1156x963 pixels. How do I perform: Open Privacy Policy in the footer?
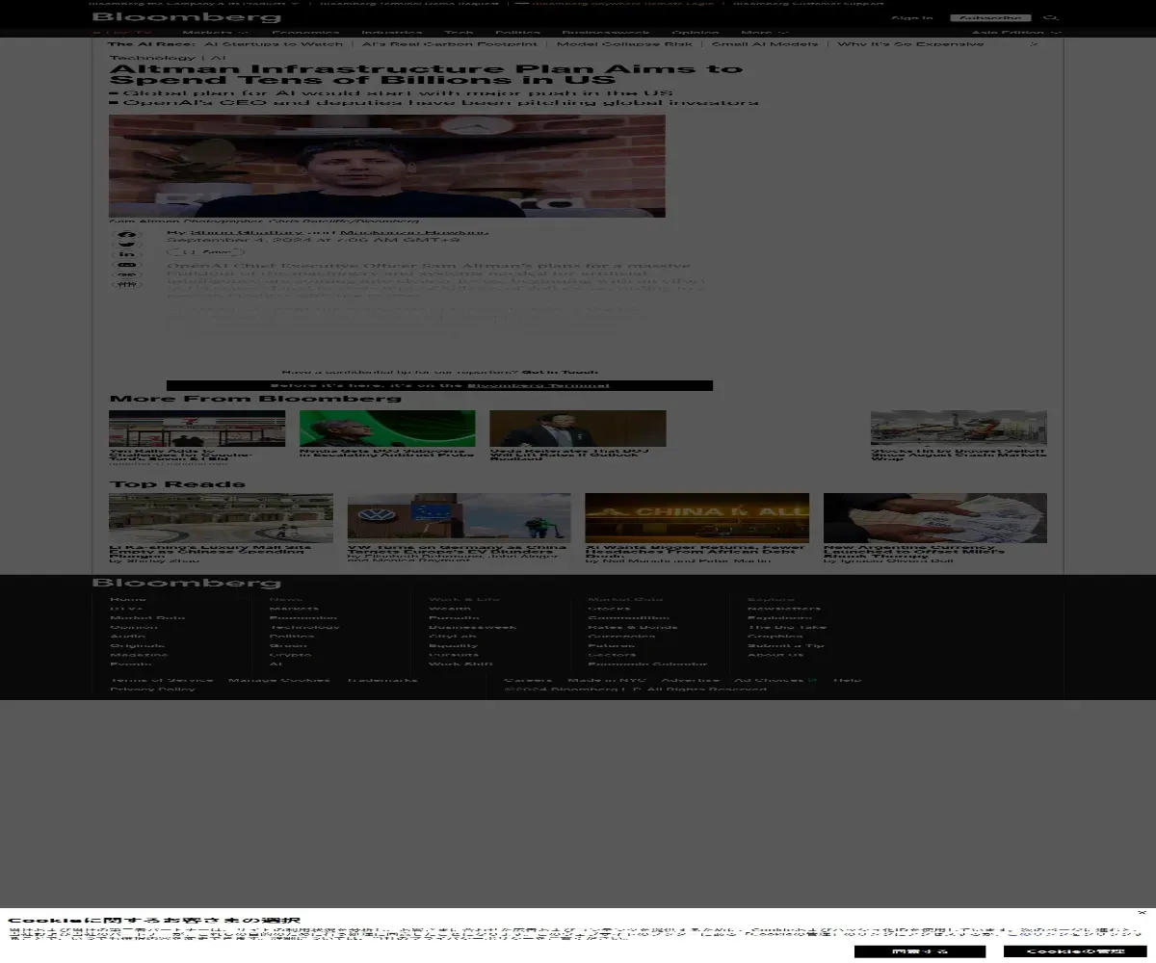click(x=152, y=690)
